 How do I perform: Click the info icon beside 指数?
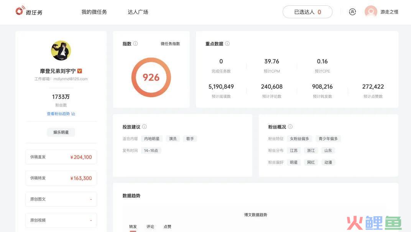pyautogui.click(x=136, y=44)
